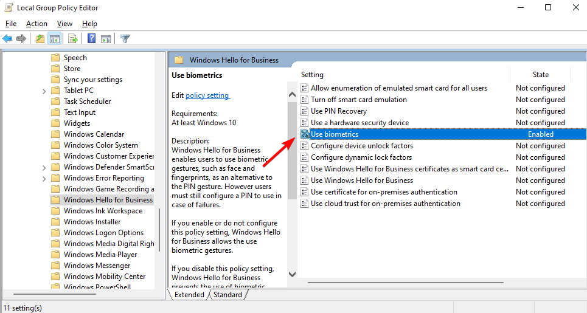Open the Action menu

[x=36, y=24]
